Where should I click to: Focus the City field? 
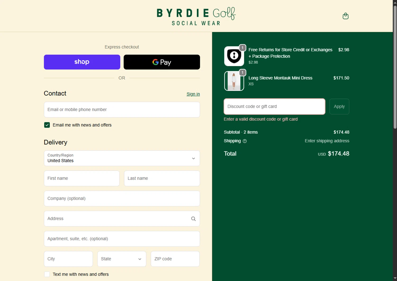pyautogui.click(x=68, y=259)
